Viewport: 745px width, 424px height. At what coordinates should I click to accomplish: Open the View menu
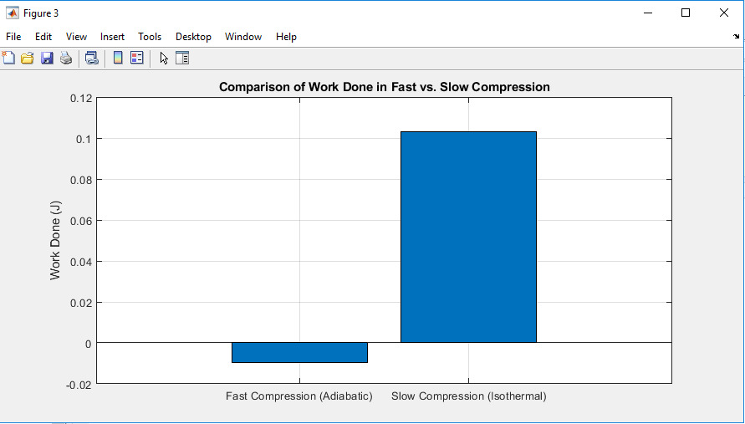76,37
